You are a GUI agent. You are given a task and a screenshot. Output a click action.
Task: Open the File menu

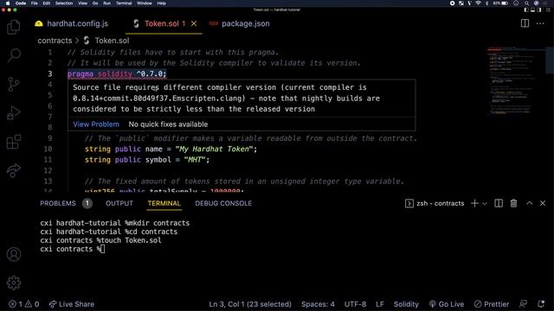pyautogui.click(x=35, y=3)
